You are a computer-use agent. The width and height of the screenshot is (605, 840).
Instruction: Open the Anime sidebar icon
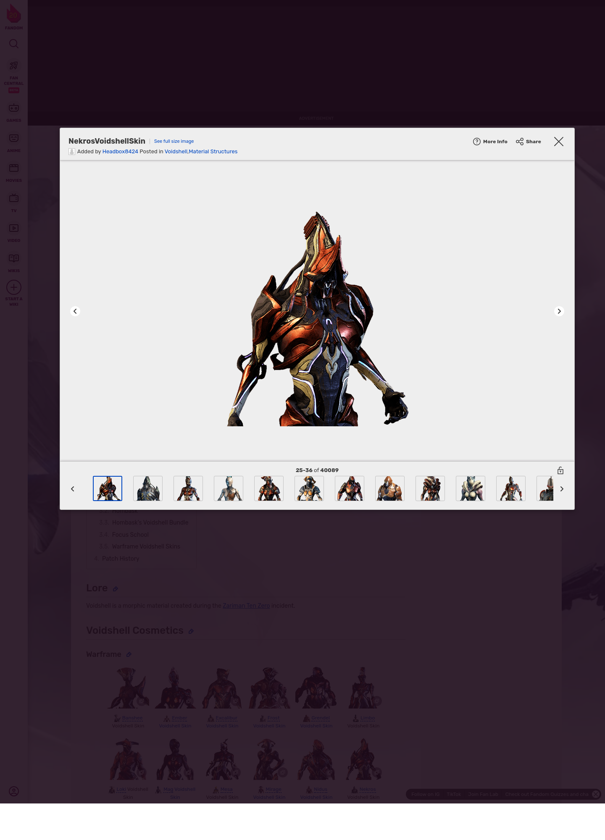click(14, 138)
